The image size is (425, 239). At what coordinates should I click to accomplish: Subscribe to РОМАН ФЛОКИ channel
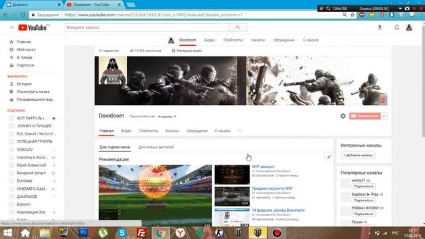click(363, 214)
